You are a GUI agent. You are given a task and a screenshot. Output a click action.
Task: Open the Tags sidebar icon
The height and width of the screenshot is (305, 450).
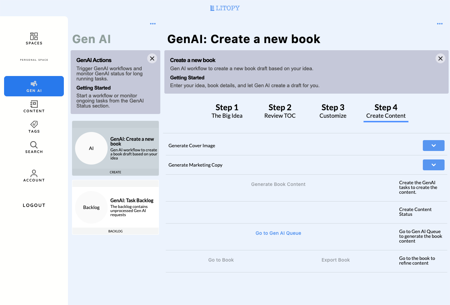[34, 125]
